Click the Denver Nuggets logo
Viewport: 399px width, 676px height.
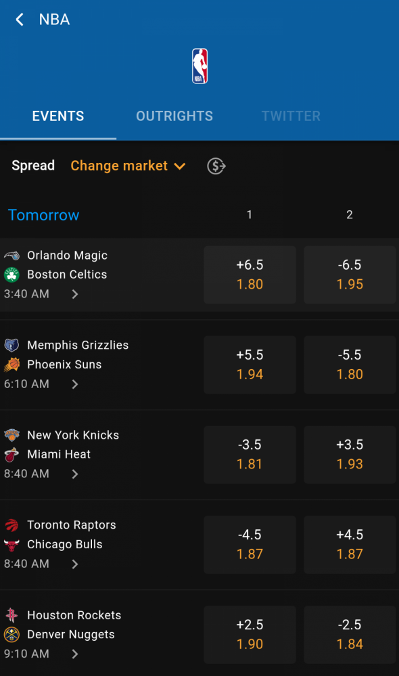(x=11, y=635)
